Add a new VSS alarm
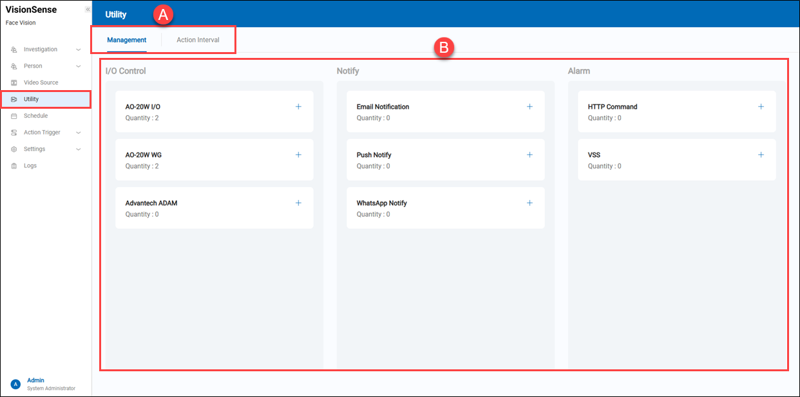 pyautogui.click(x=761, y=155)
